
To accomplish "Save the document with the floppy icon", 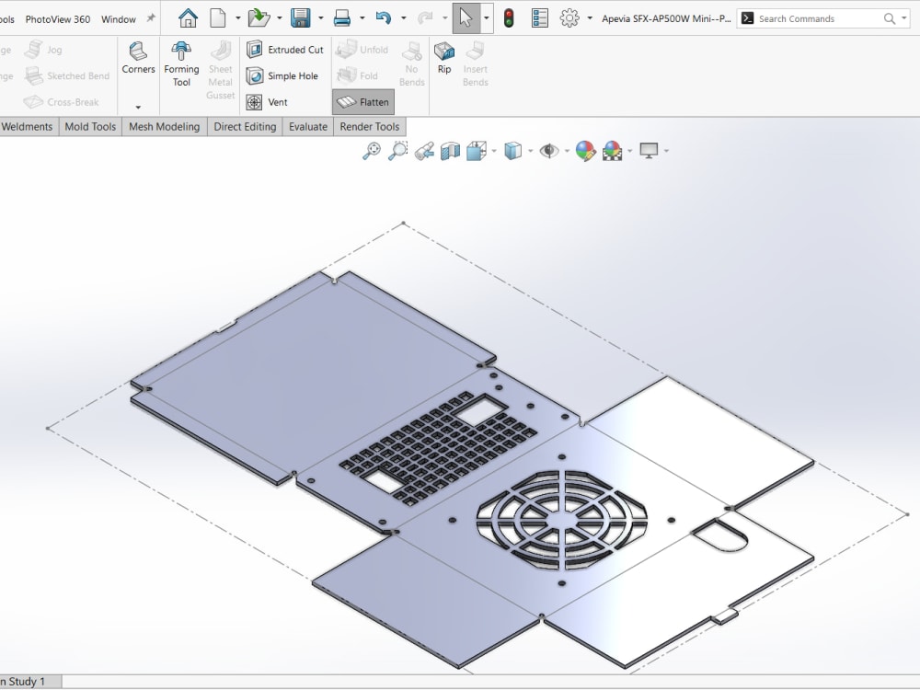I will pos(301,18).
